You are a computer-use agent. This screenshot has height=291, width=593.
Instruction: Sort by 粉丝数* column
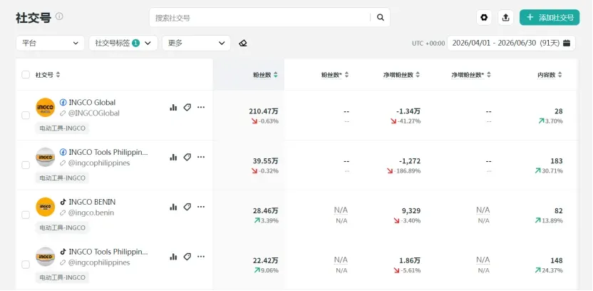(346, 75)
